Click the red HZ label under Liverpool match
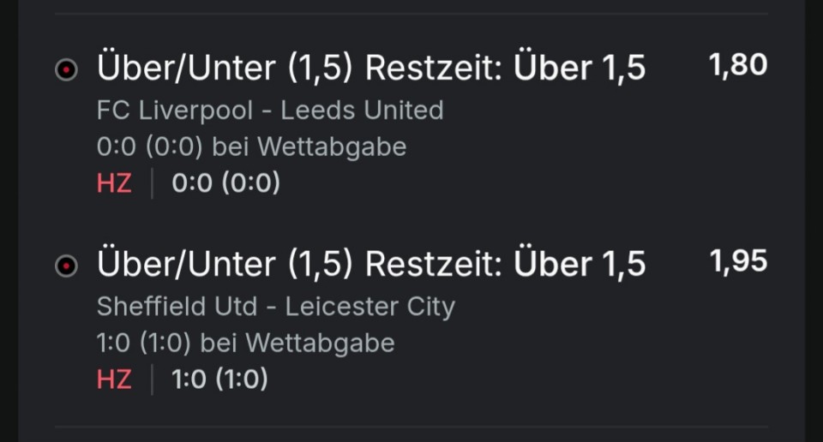The height and width of the screenshot is (442, 823). click(x=114, y=183)
